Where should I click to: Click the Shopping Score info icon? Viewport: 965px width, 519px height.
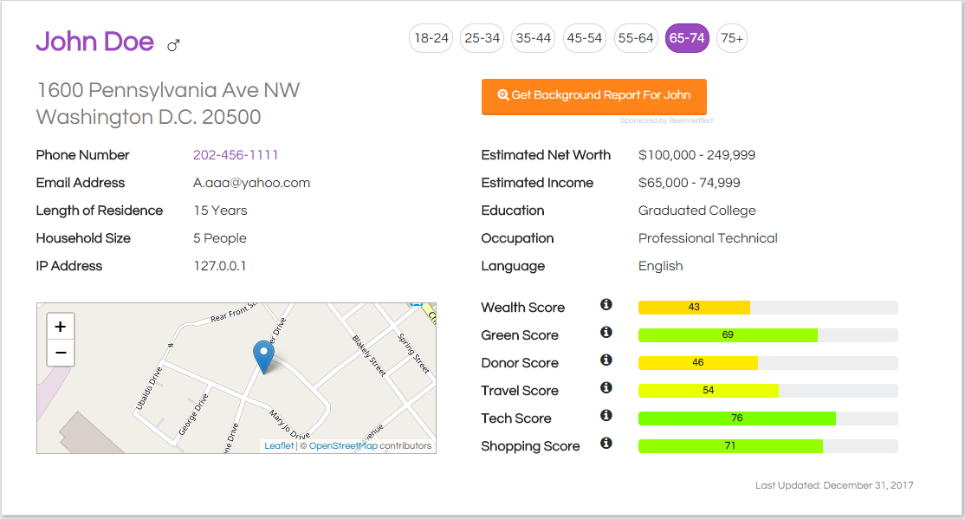click(606, 444)
